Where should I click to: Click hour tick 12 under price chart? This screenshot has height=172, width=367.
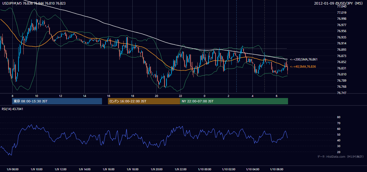click(61, 95)
